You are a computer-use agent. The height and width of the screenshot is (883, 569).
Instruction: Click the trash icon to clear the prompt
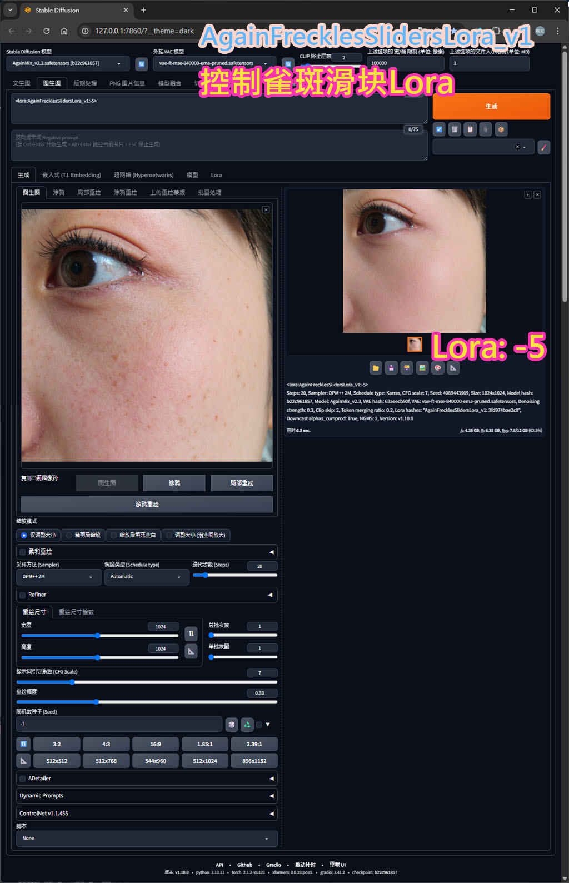[455, 129]
